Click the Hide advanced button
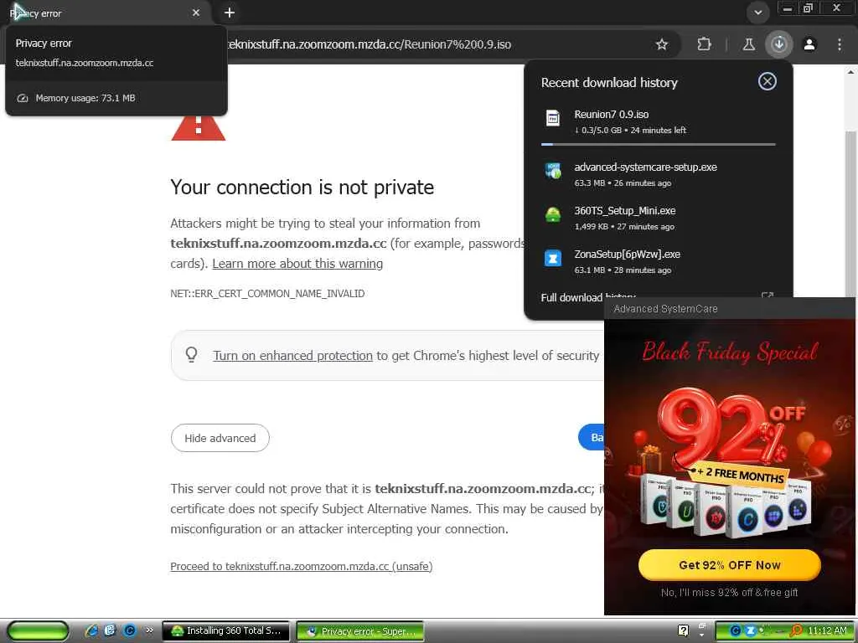This screenshot has height=643, width=858. tap(220, 438)
